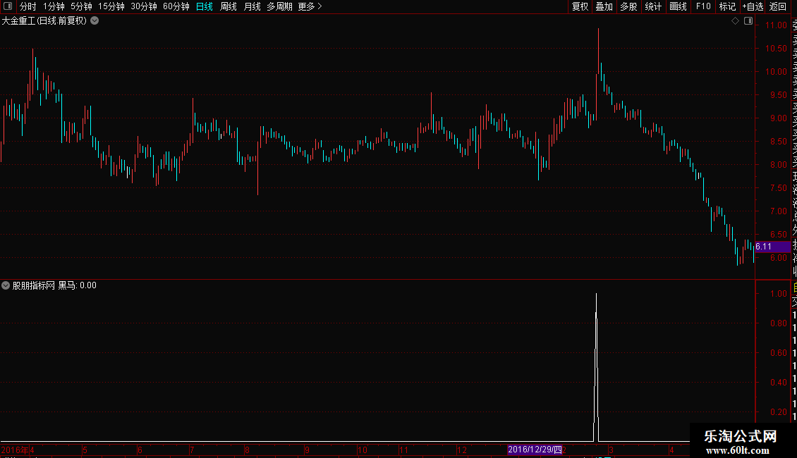
Task: Click the 标记 mark button
Action: point(727,6)
